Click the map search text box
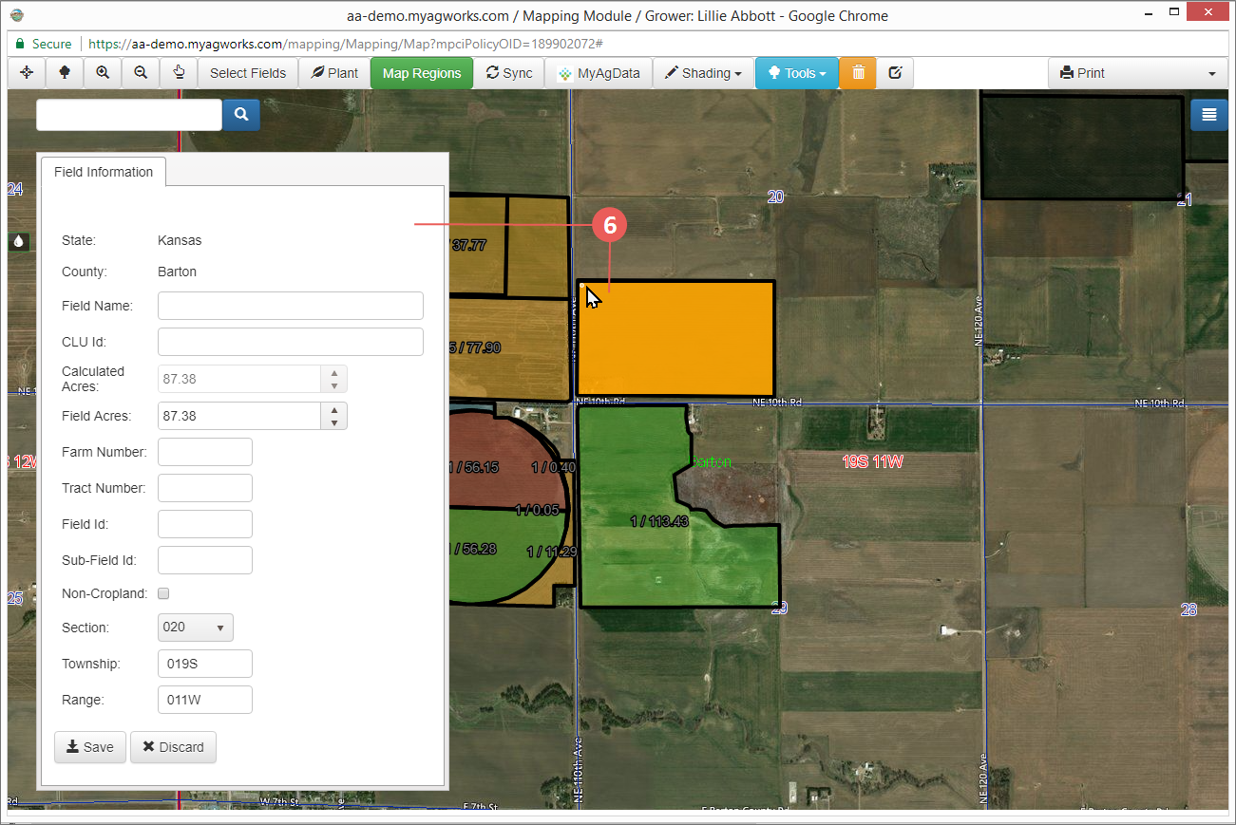 [x=129, y=115]
